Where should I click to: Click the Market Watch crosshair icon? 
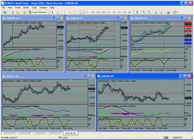pyautogui.click(x=12, y=12)
